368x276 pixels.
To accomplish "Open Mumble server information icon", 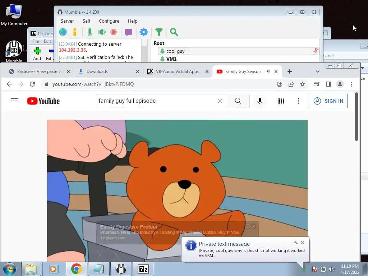I will tap(75, 32).
